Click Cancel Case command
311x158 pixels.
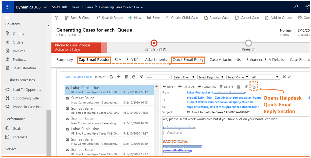coord(247,18)
